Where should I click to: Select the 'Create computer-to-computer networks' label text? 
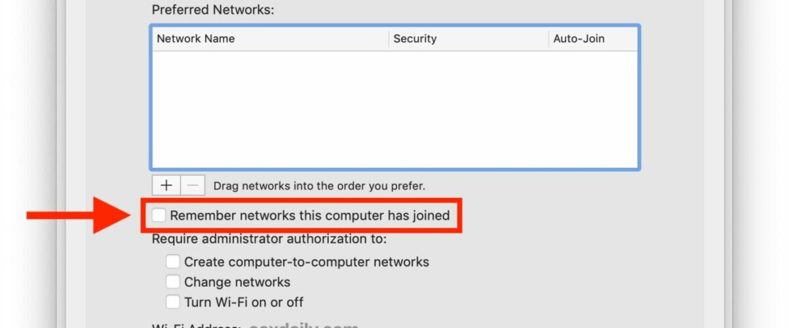[306, 262]
